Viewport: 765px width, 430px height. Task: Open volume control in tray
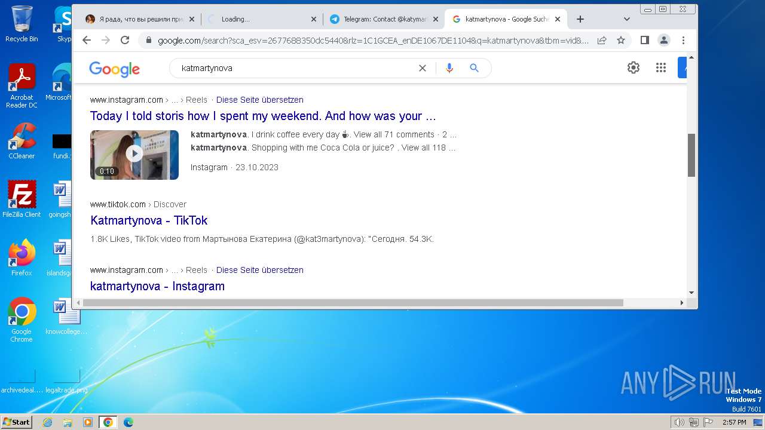[679, 422]
